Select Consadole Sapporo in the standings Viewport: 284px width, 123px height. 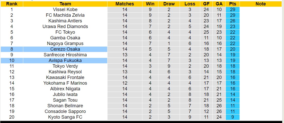pos(65,111)
